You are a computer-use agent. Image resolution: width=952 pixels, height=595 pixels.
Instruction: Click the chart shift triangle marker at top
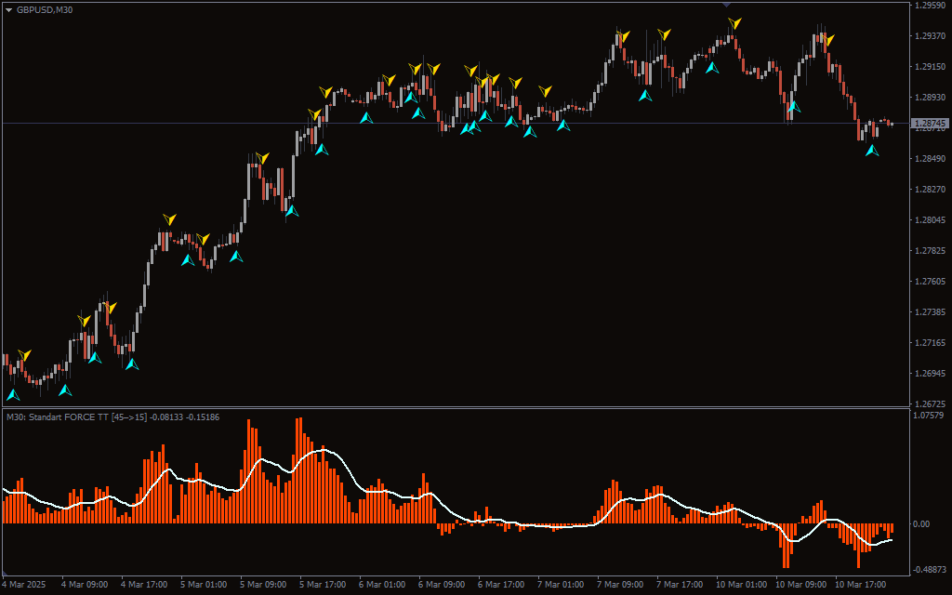(x=726, y=5)
